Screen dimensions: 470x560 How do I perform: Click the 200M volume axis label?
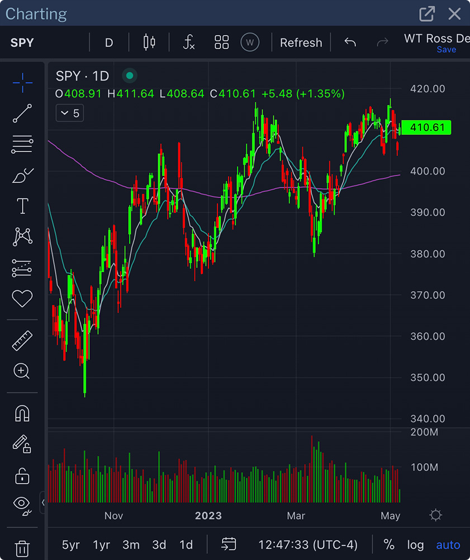coord(424,432)
